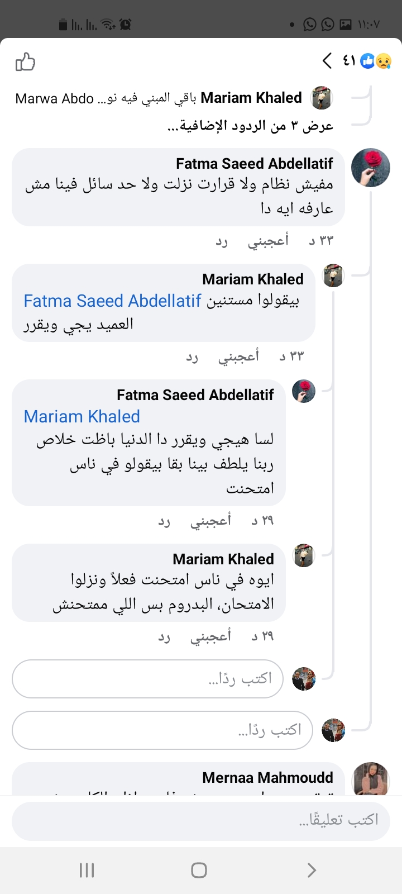Tap رد under Fatma's comment to reply
402x894 pixels.
[x=222, y=240]
